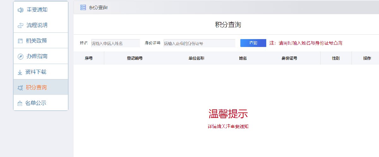Go to the 办理指南 sidebar label
This screenshot has height=157, width=379.
point(37,56)
